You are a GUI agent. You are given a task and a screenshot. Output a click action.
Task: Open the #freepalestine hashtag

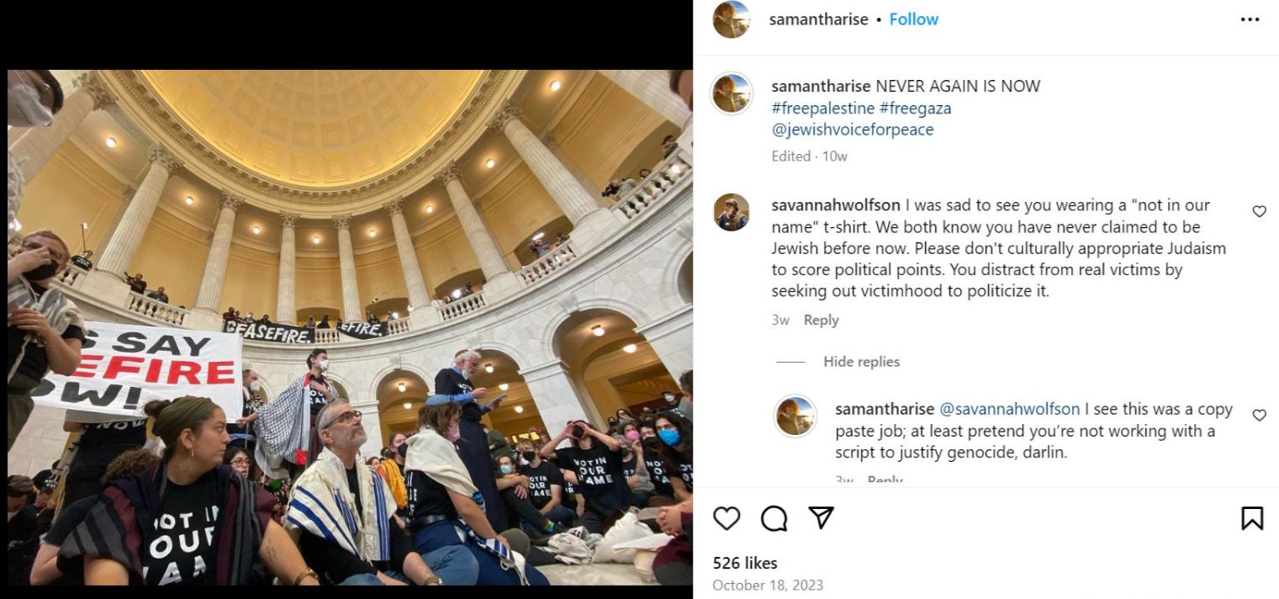tap(822, 108)
